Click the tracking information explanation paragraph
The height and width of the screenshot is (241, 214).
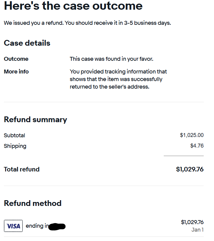pos(118,79)
